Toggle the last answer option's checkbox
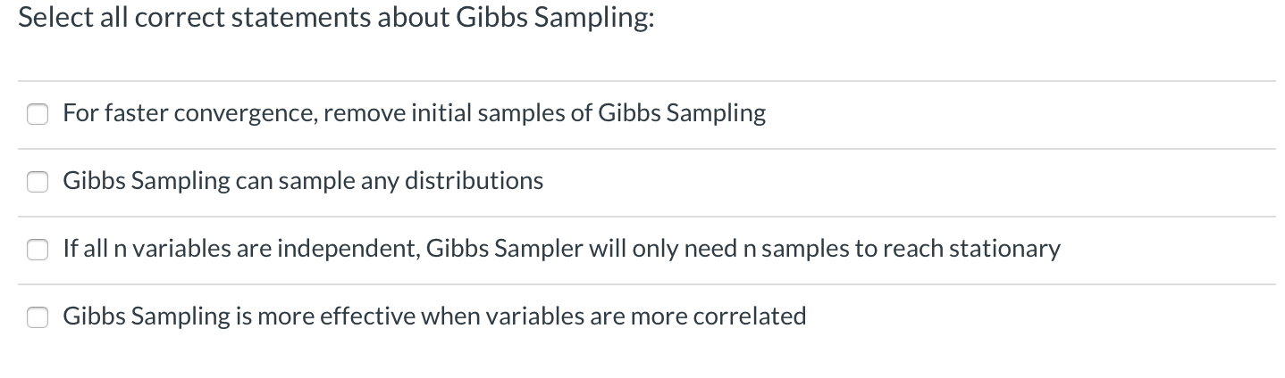This screenshot has height=378, width=1285. point(38,317)
